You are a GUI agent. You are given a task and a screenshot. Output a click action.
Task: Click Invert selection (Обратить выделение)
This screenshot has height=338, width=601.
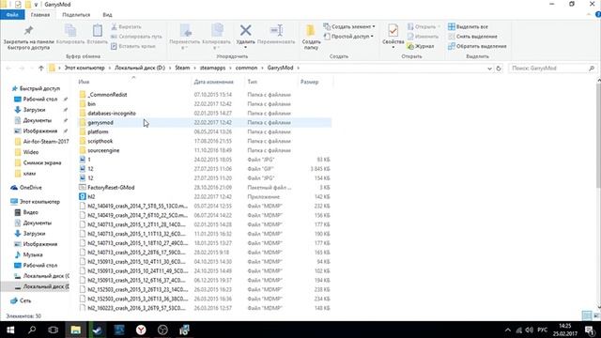tap(477, 46)
